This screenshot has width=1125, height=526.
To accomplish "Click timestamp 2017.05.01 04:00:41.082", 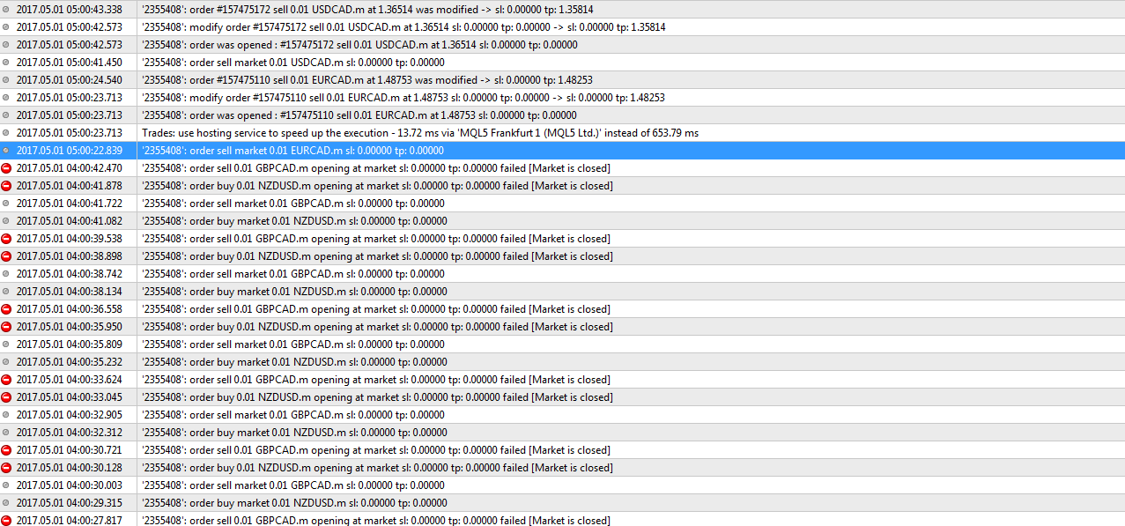I will coord(70,221).
